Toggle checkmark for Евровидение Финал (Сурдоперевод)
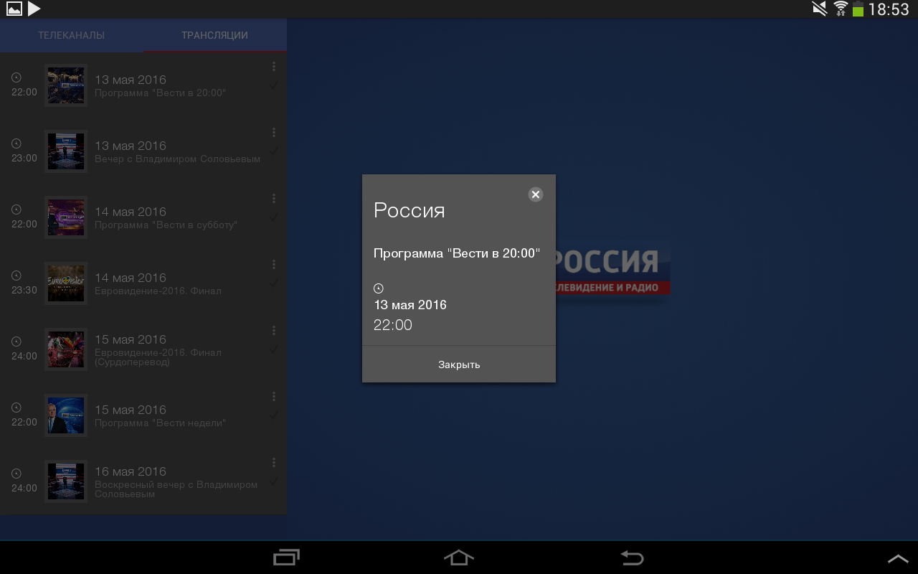 273,349
